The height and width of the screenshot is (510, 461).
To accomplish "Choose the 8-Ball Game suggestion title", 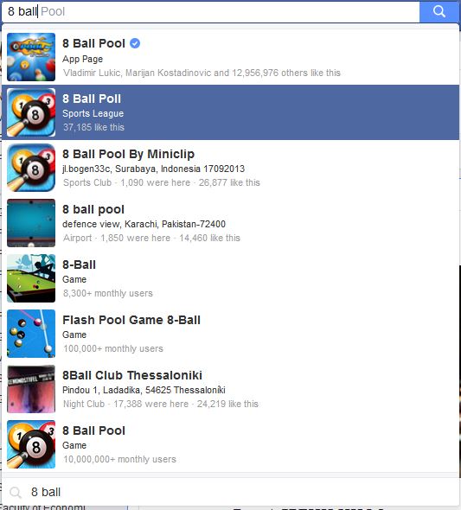I will click(x=79, y=265).
